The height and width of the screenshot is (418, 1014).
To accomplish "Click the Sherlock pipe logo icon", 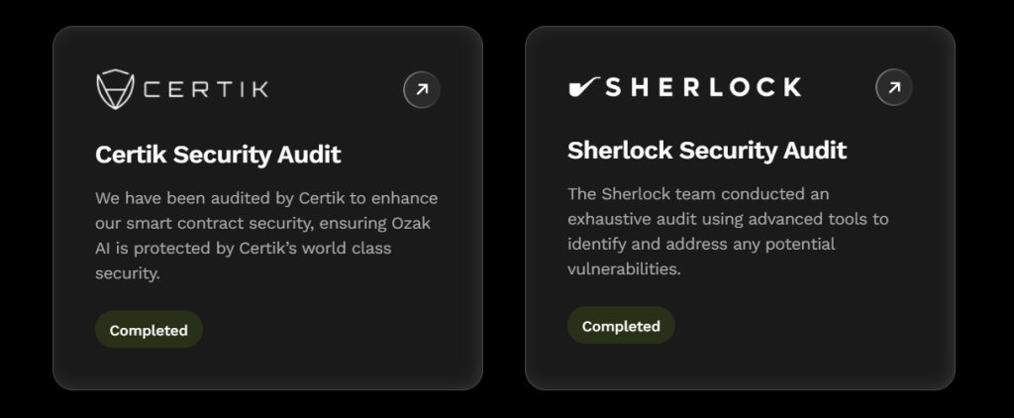I will coord(581,87).
